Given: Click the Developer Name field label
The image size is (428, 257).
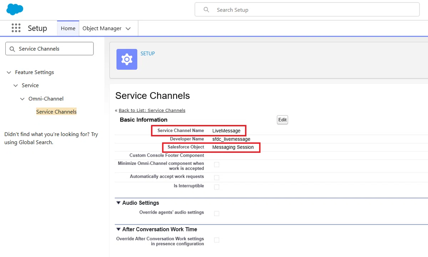Looking at the screenshot, I should [187, 139].
